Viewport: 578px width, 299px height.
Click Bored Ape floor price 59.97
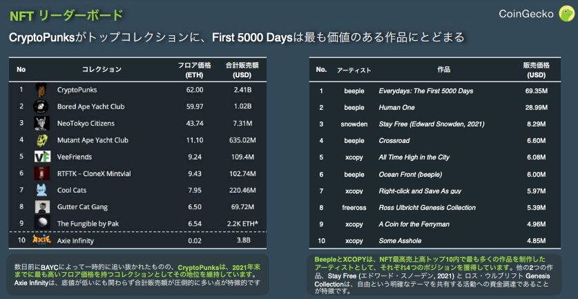[195, 107]
